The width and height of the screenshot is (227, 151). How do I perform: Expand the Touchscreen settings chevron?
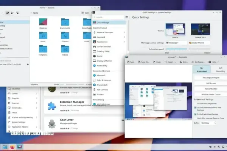[124, 42]
